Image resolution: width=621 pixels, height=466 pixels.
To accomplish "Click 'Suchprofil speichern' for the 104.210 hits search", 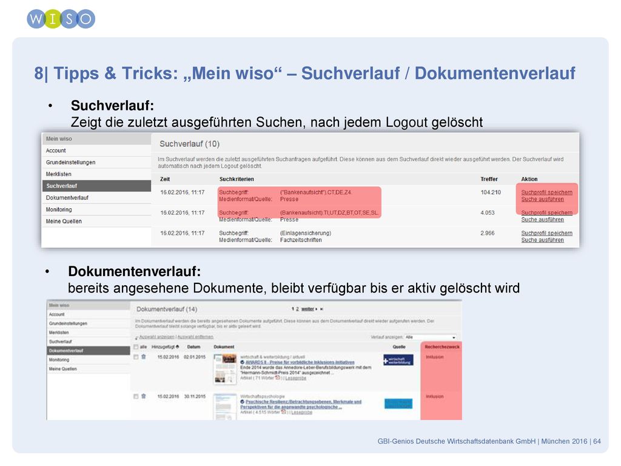I will coord(546,192).
